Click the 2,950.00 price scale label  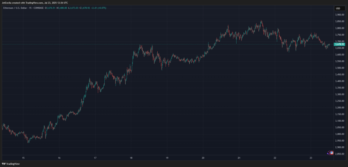[x=340, y=141]
